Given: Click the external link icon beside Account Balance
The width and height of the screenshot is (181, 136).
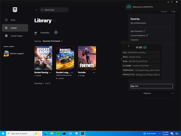Looking at the screenshot, I should click(x=147, y=36).
